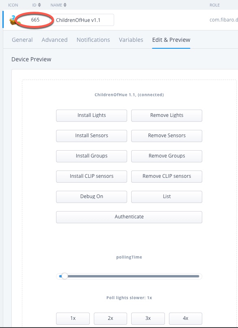Open the Notifications tab
This screenshot has width=238, height=328.
93,40
